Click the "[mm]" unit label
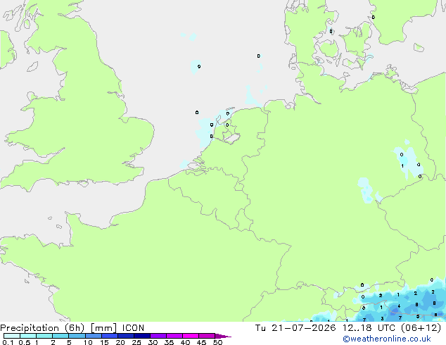 pyautogui.click(x=103, y=328)
